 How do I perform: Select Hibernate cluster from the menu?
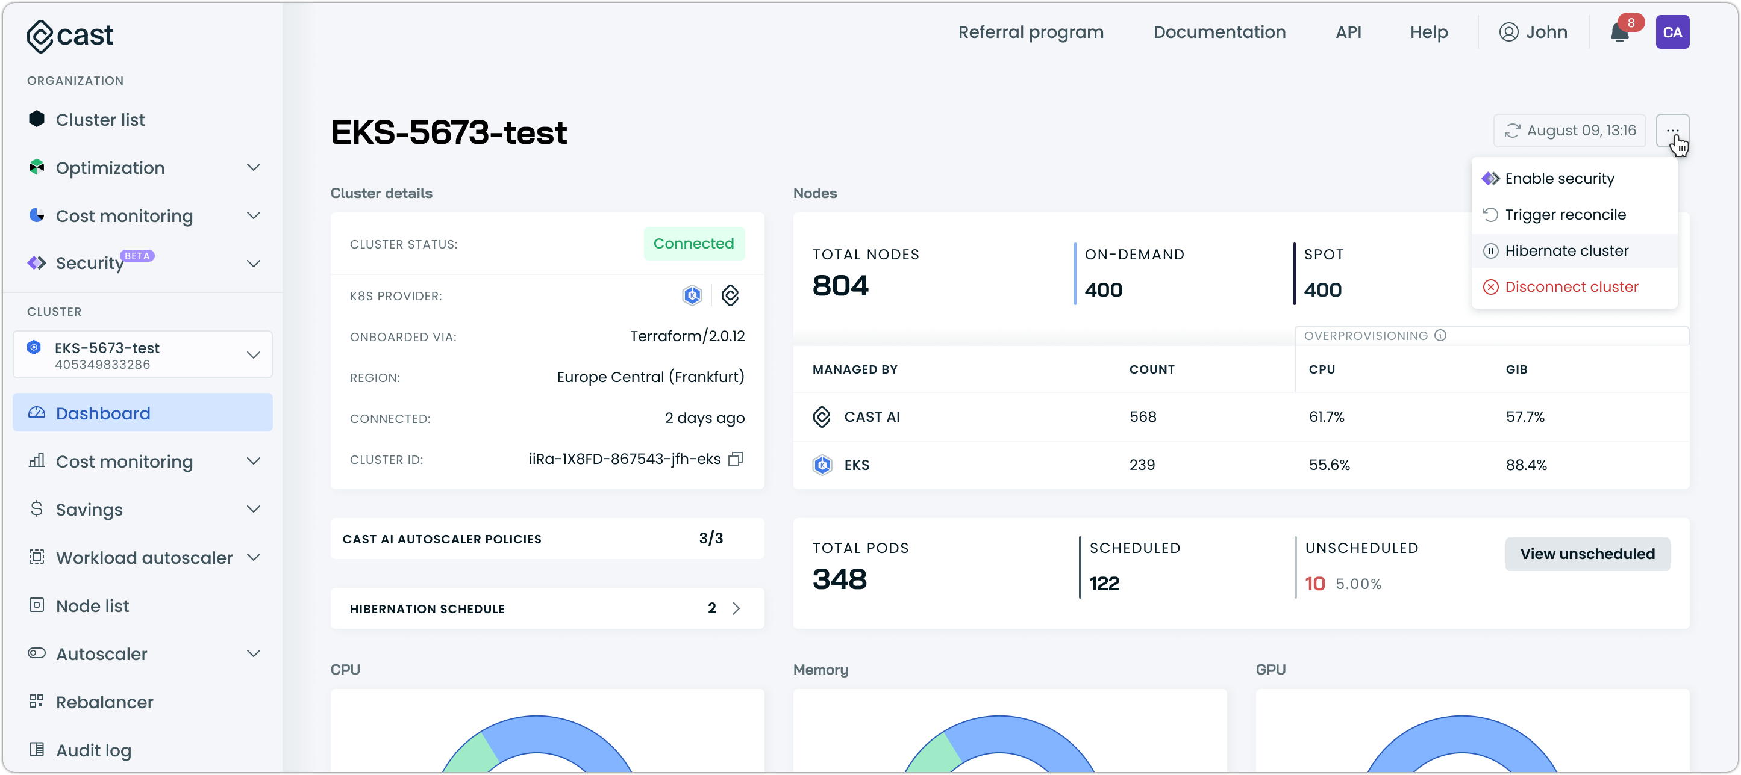(x=1566, y=251)
